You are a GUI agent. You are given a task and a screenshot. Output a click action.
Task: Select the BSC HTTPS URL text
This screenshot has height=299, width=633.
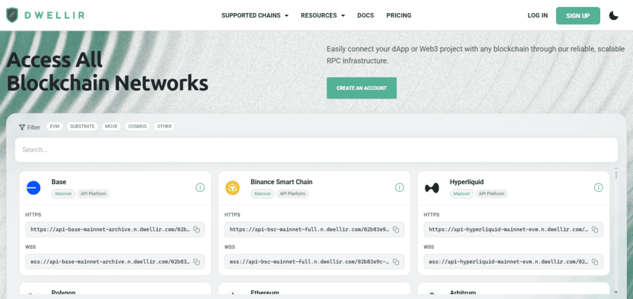click(309, 229)
